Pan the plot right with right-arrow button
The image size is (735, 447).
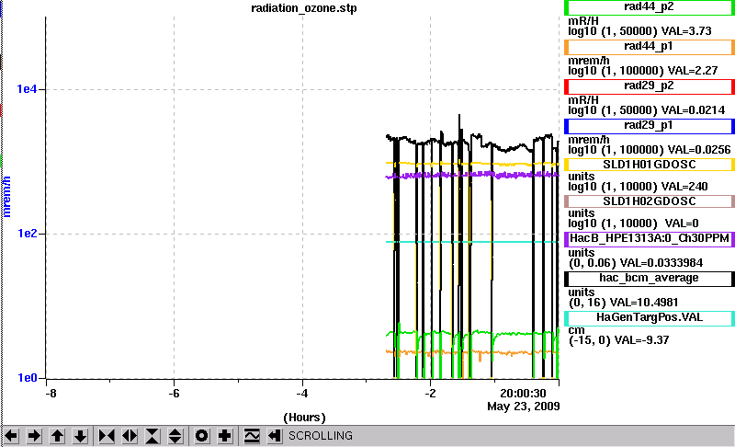(x=34, y=436)
